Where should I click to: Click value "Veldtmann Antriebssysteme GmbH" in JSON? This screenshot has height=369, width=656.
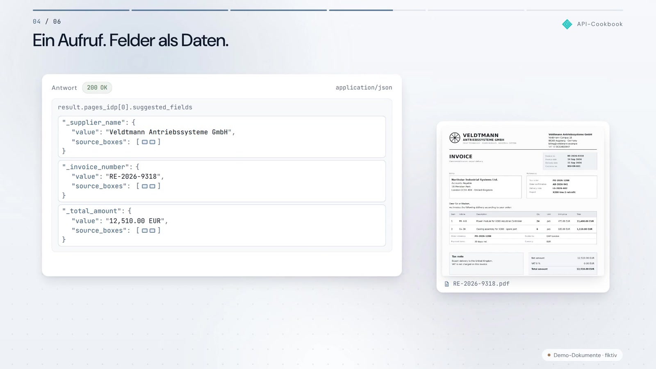(169, 132)
